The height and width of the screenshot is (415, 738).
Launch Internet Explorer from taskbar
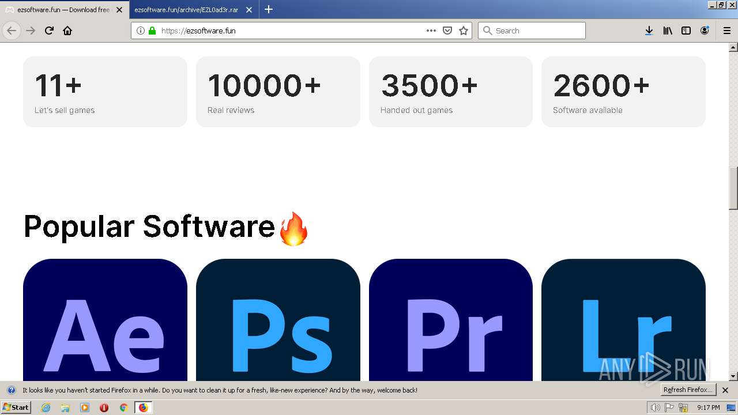pos(46,408)
